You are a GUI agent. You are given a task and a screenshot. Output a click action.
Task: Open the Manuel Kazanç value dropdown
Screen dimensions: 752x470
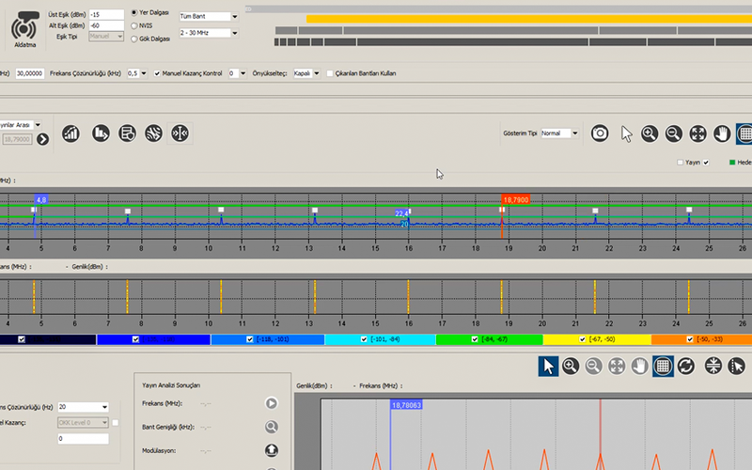[238, 73]
